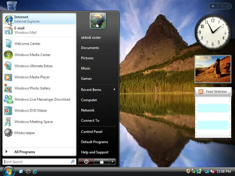Click the sidebar plus button to add gadgets
The image size is (235, 176).
pyautogui.click(x=213, y=6)
